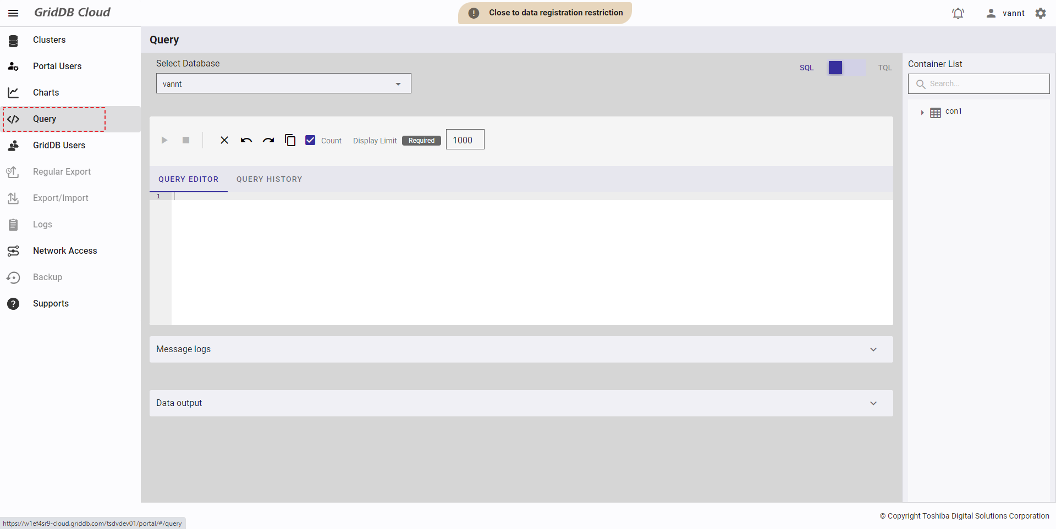This screenshot has width=1056, height=529.
Task: Click the vannt username
Action: tap(1013, 13)
